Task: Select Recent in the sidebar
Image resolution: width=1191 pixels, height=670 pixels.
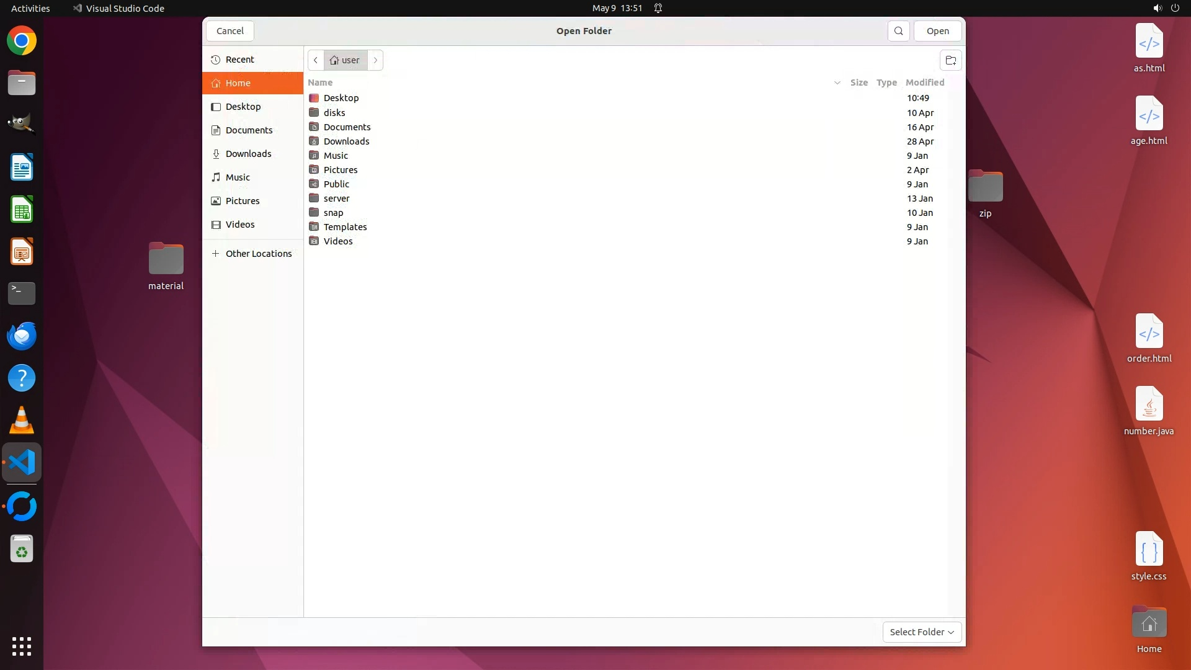Action: (x=239, y=60)
